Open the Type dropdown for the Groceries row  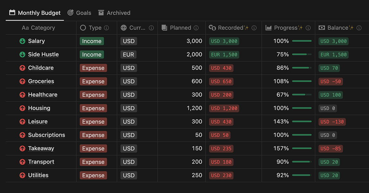click(x=93, y=81)
